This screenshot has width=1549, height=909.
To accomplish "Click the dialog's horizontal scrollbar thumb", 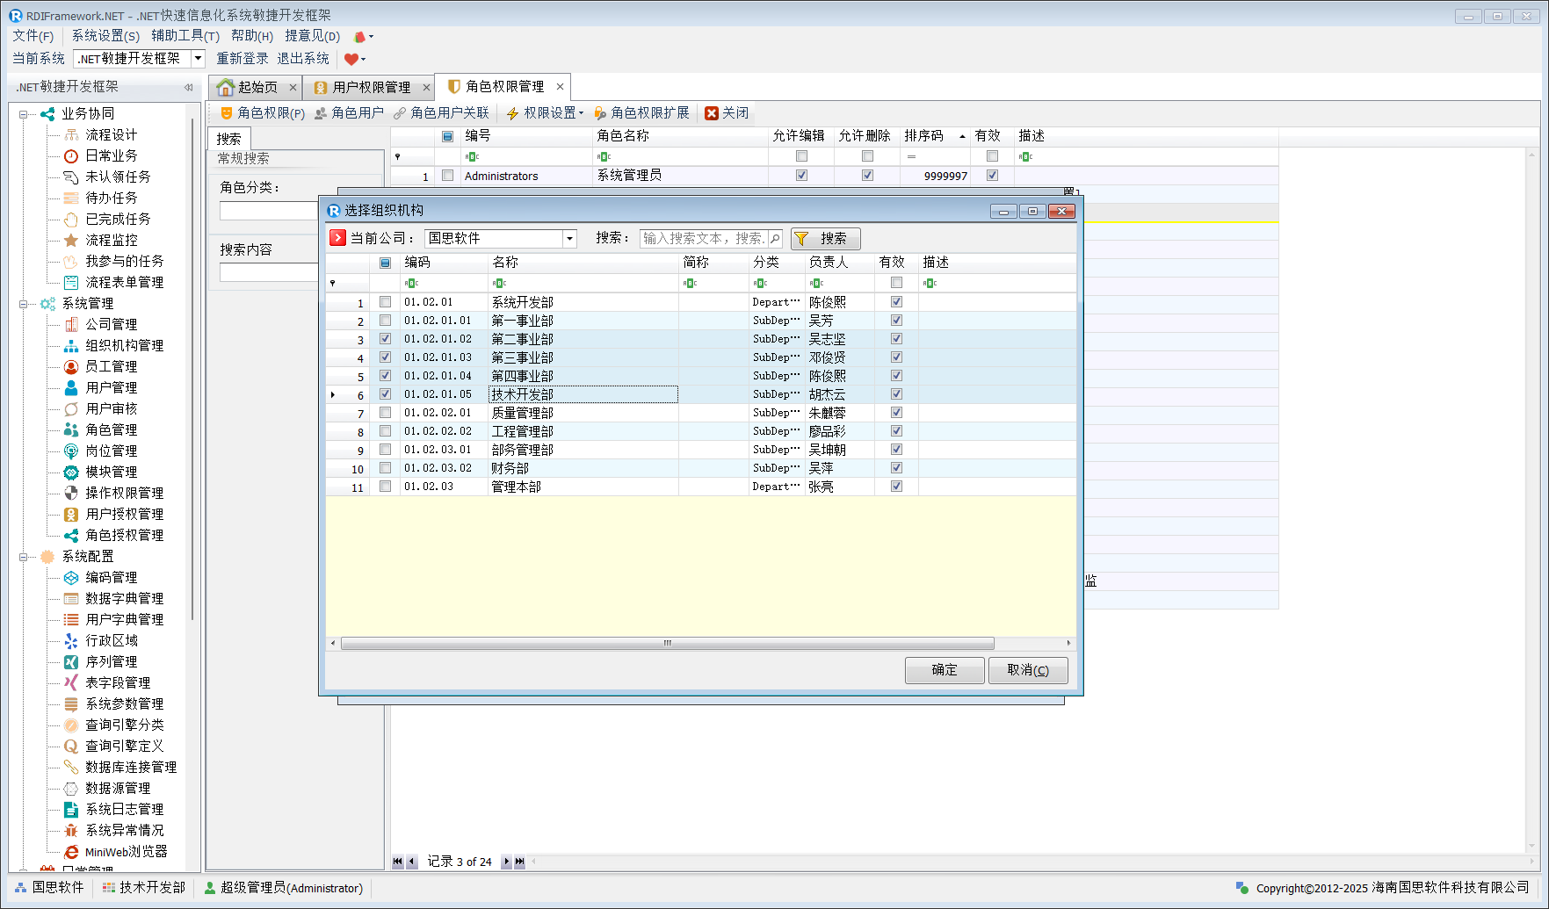I will coord(667,644).
